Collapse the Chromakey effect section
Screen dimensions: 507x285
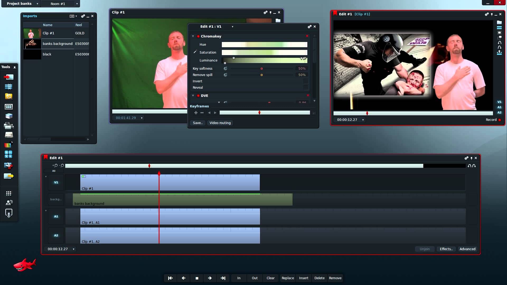click(193, 36)
